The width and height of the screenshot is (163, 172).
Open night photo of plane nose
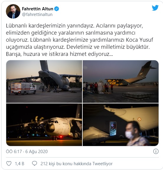(x=44, y=125)
